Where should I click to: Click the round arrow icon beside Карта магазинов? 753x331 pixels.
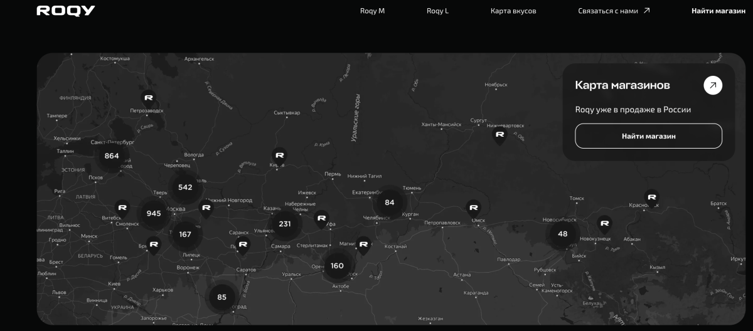pos(712,85)
